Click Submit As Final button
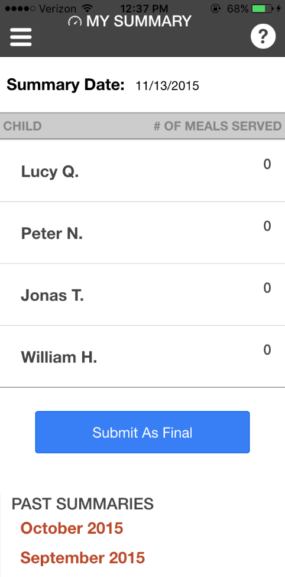Image resolution: width=285 pixels, height=577 pixels. pyautogui.click(x=142, y=432)
